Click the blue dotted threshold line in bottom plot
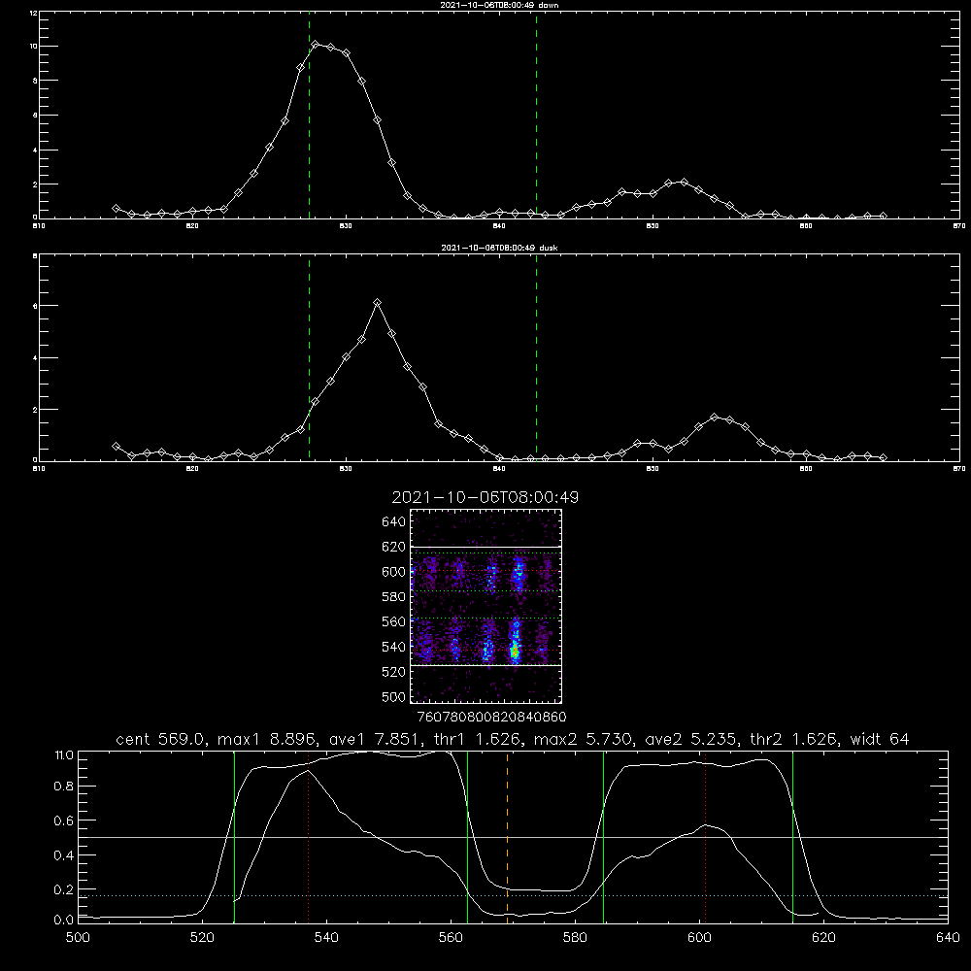This screenshot has width=971, height=971. point(513,896)
